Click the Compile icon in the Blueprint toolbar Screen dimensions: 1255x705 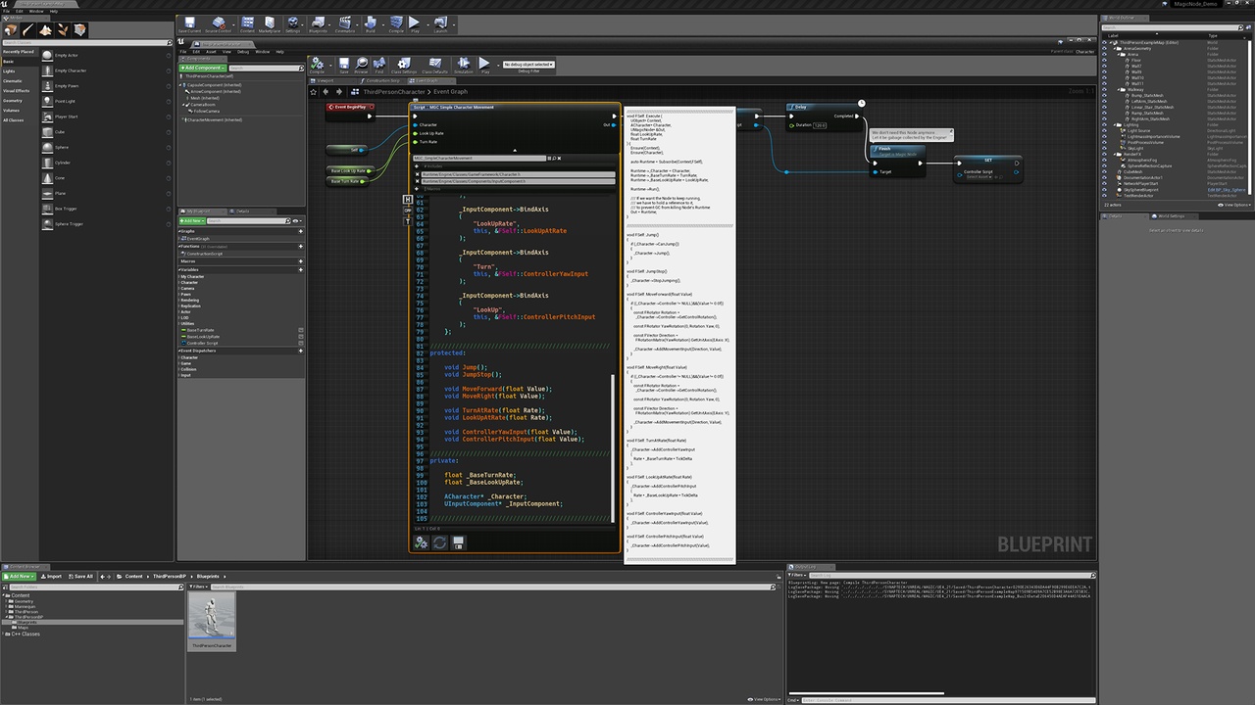[x=317, y=64]
